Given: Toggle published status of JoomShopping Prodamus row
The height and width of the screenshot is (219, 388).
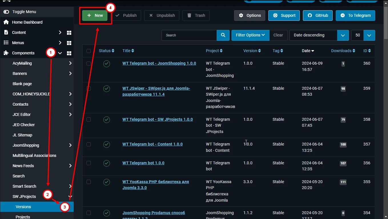Looking at the screenshot, I should pos(106,213).
